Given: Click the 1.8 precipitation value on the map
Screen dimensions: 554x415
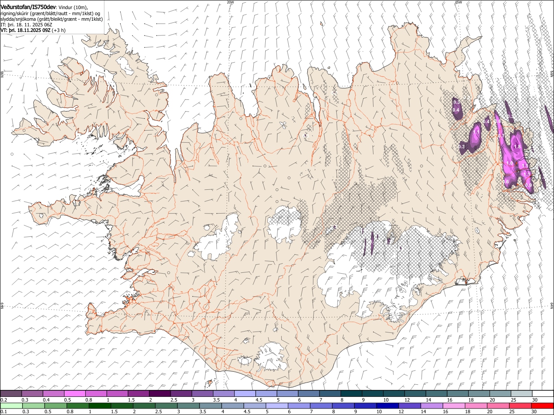Looking at the screenshot, I should pos(517,147).
